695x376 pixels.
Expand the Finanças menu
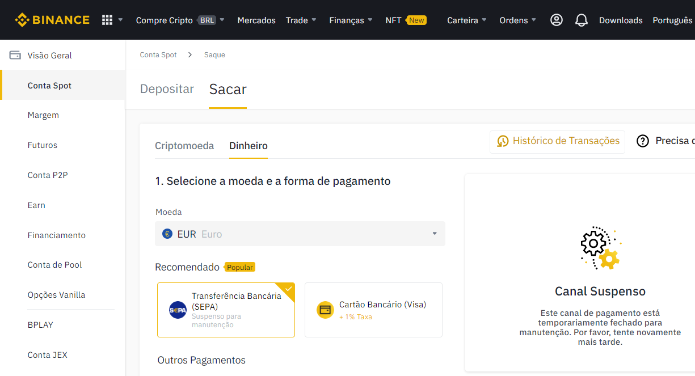click(351, 20)
